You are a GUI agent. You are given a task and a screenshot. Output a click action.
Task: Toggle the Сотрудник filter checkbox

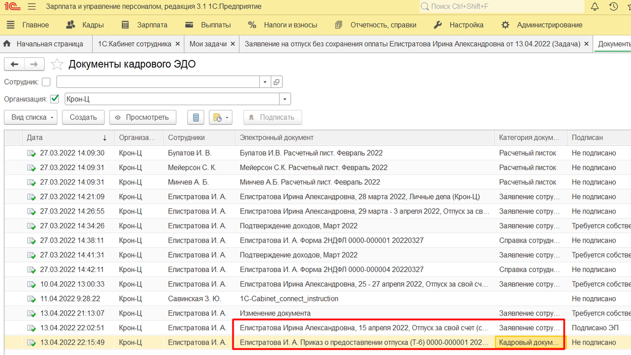pos(46,82)
